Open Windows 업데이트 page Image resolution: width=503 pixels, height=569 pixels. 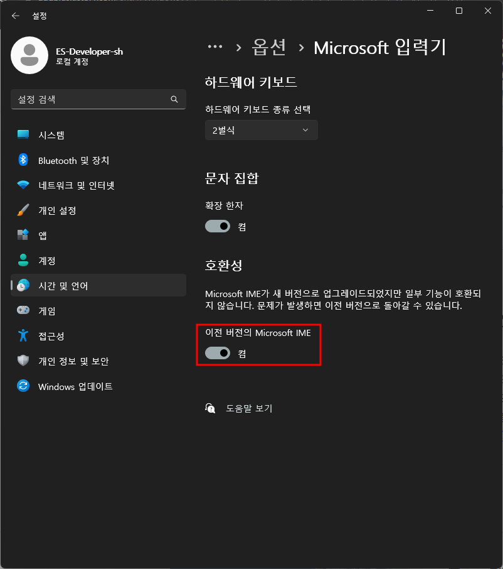tap(98, 386)
